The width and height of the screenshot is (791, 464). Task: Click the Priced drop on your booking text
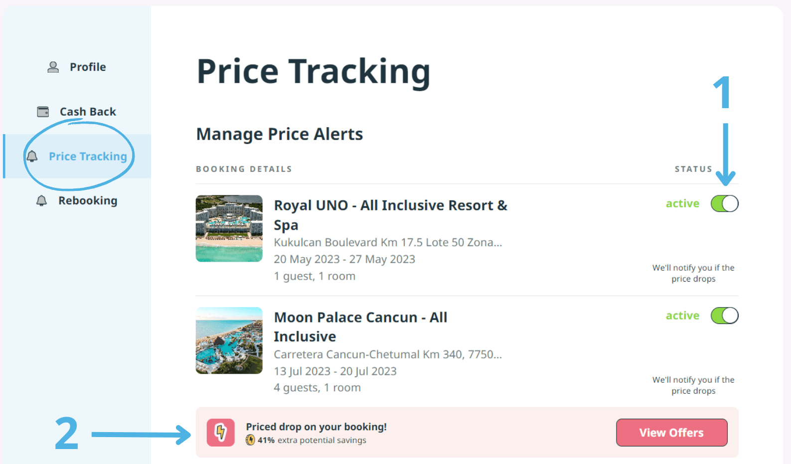point(316,427)
